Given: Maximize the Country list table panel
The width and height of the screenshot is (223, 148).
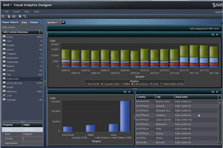Looking at the screenshot, I should (x=213, y=92).
